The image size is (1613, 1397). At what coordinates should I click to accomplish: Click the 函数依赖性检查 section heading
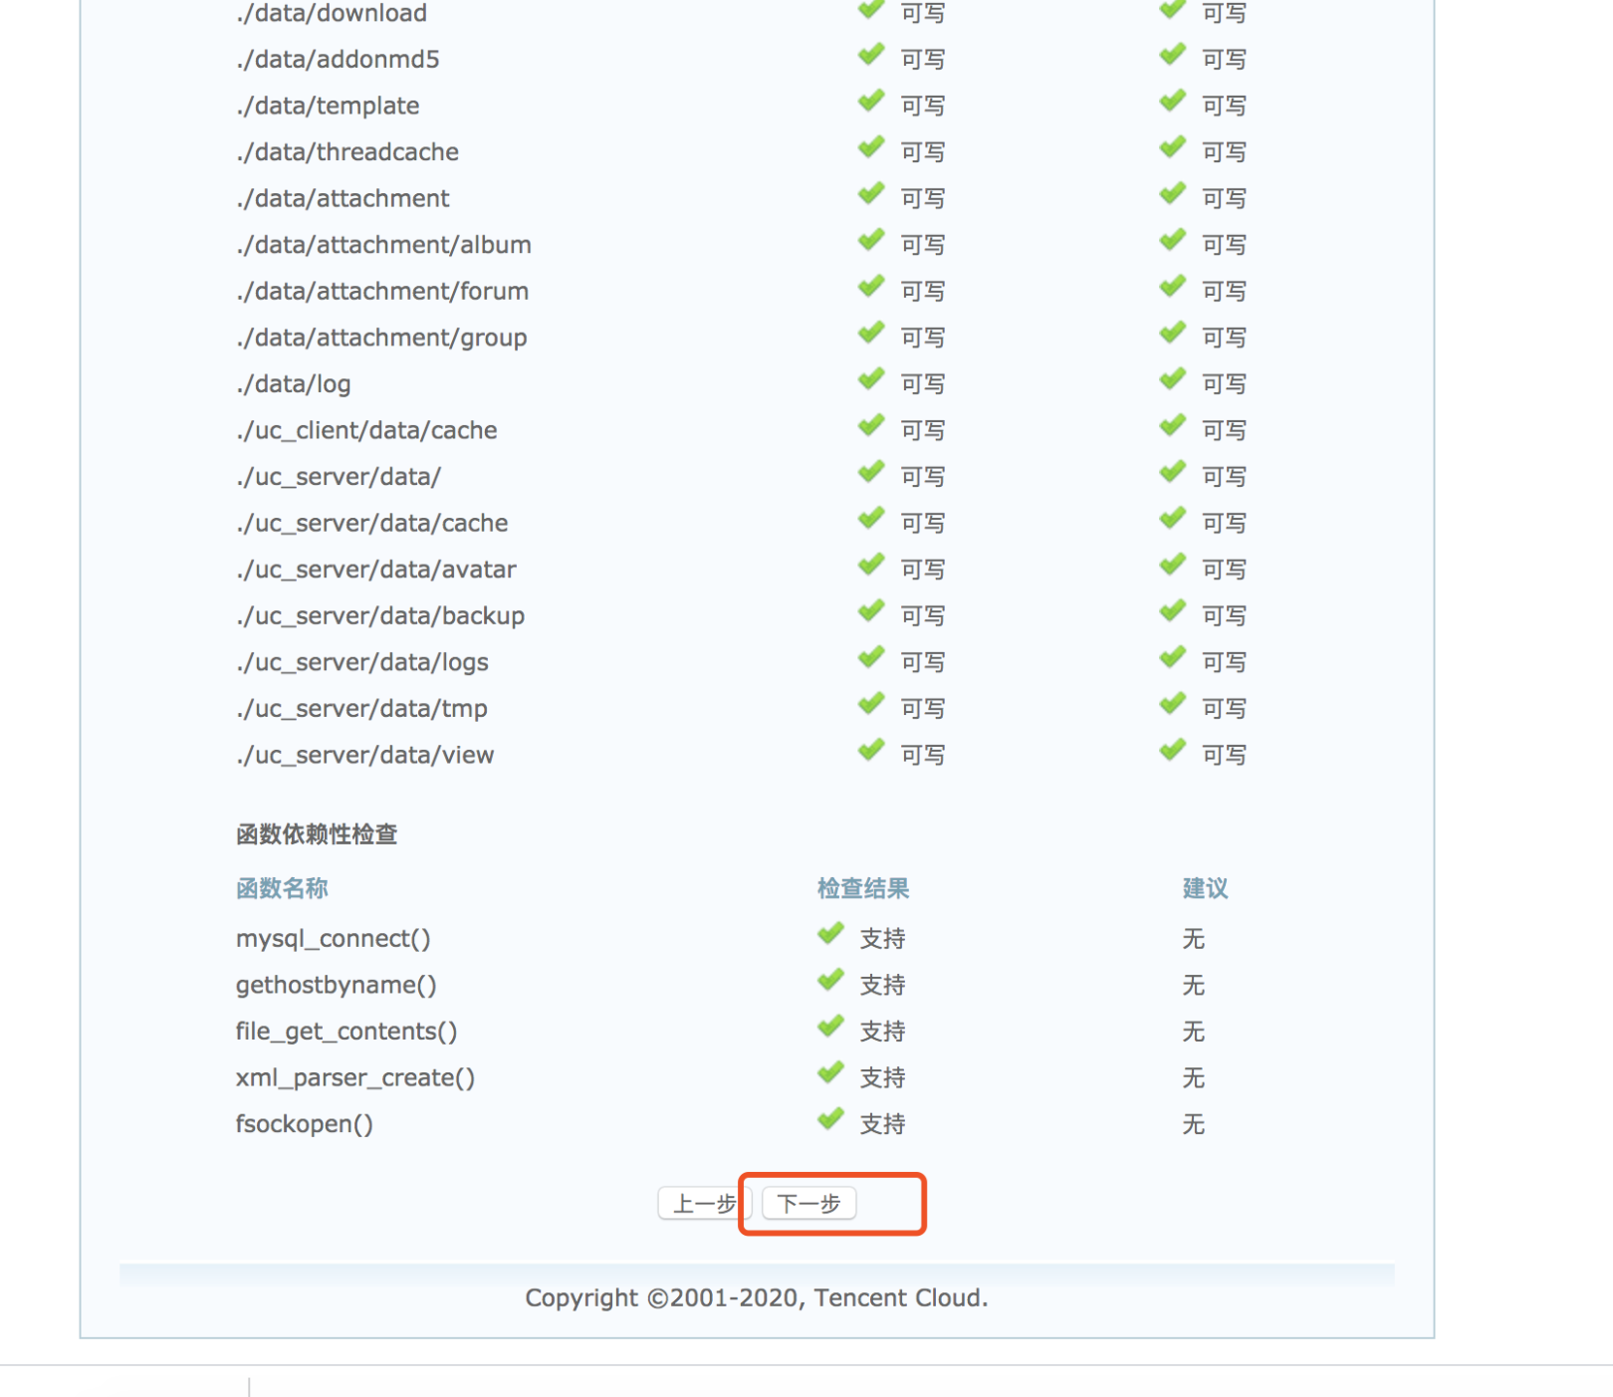[317, 834]
